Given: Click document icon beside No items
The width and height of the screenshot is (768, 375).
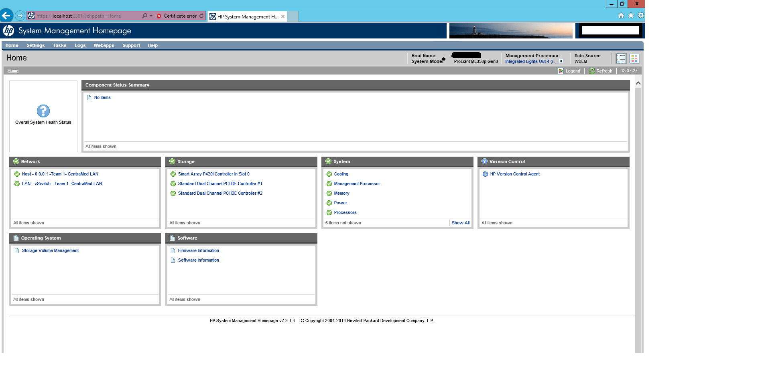Looking at the screenshot, I should click(89, 98).
